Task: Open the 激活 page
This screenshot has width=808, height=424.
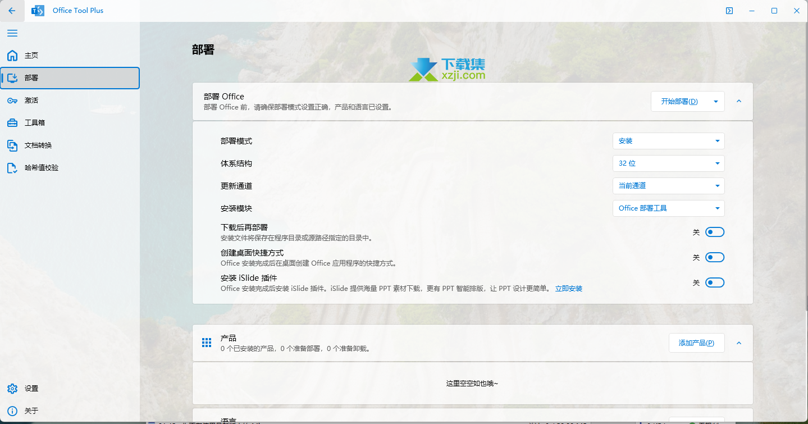Action: pyautogui.click(x=70, y=101)
